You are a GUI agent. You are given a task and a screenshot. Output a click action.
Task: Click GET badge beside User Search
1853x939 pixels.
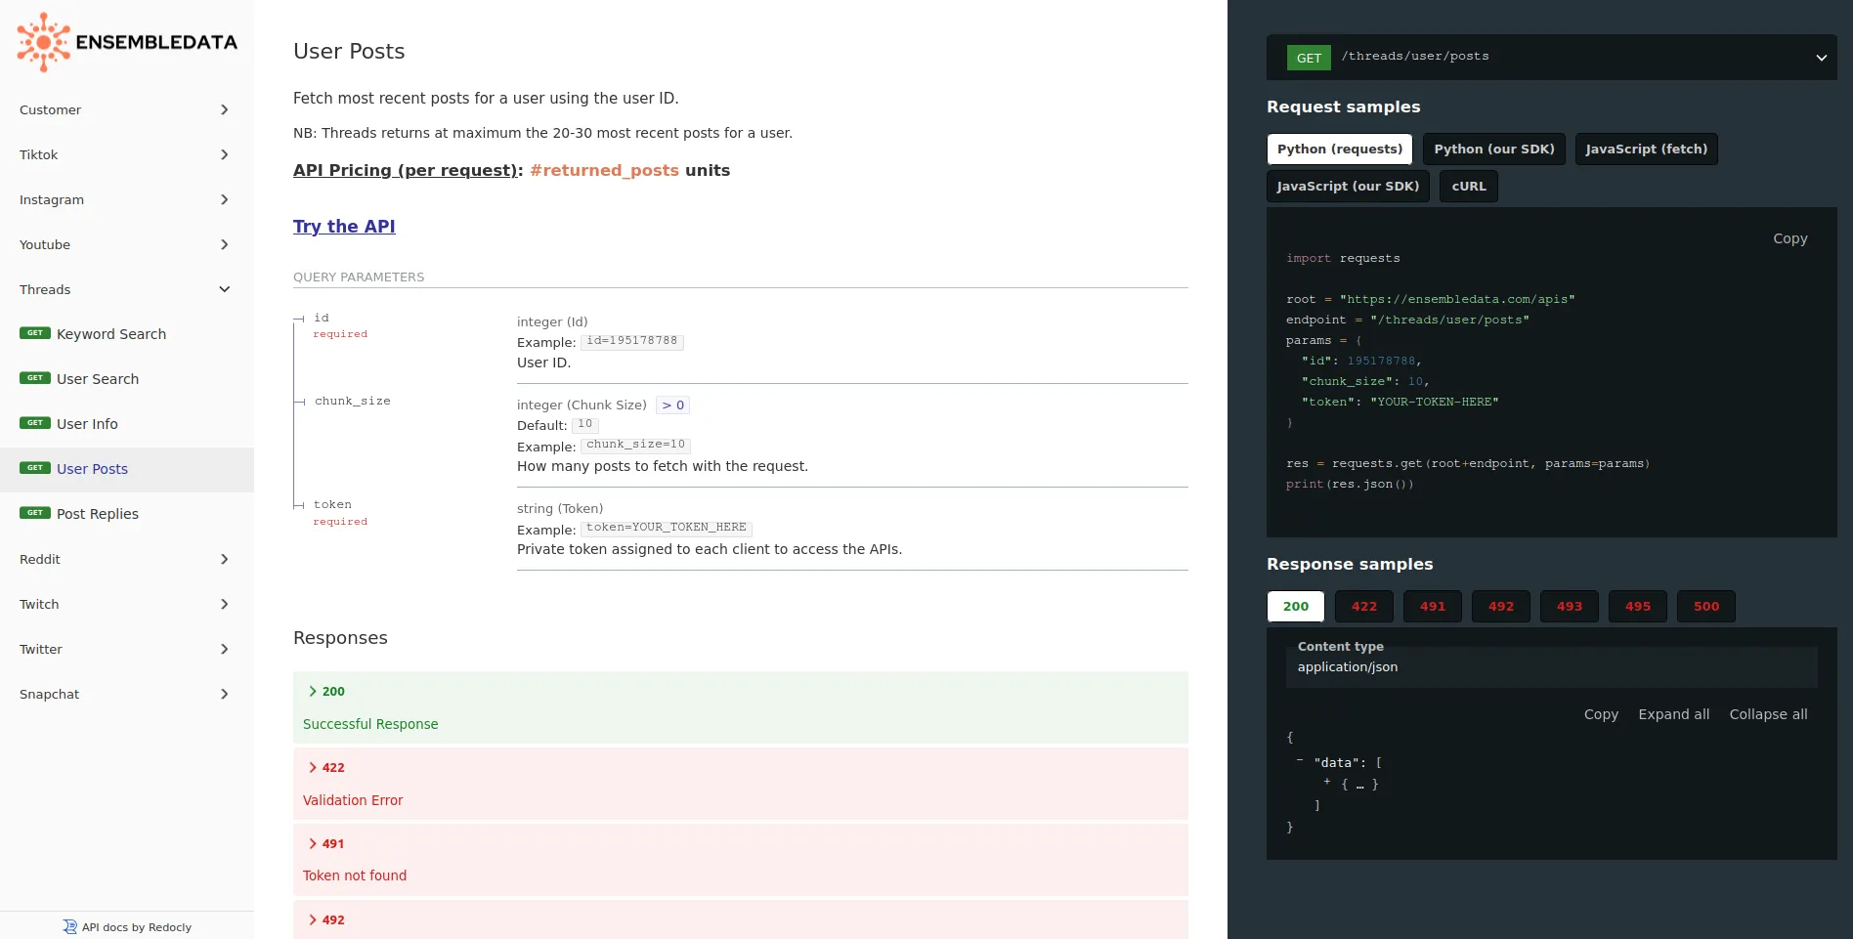(x=35, y=378)
